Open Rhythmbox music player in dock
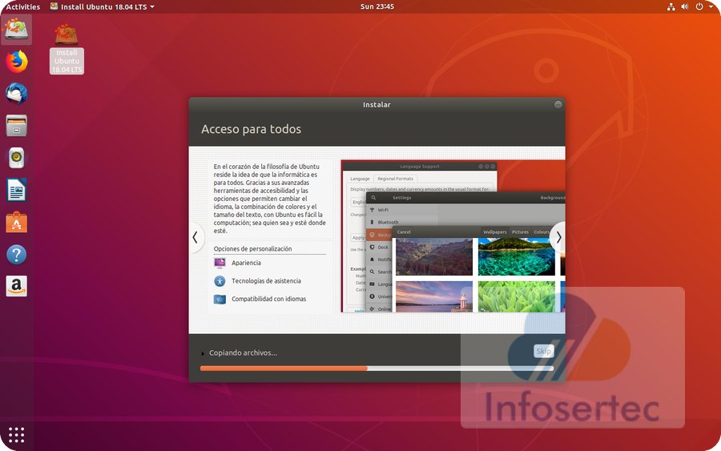721x451 pixels. pos(17,158)
